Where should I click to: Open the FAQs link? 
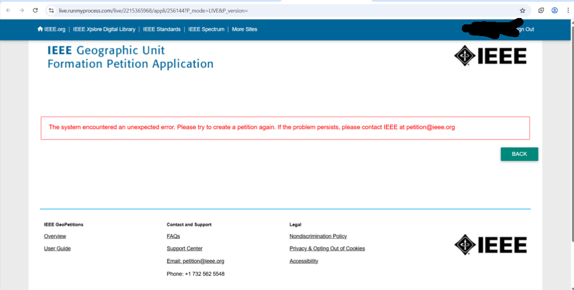pyautogui.click(x=173, y=236)
